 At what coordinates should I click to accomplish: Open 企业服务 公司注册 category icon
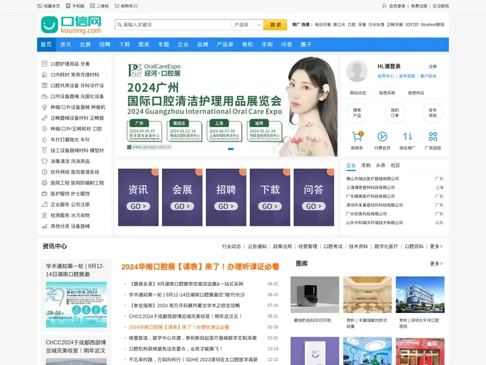(45, 205)
